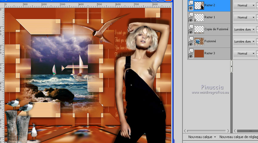Open blend mode dropdown for Raster 2
The height and width of the screenshot is (143, 258).
tap(244, 6)
